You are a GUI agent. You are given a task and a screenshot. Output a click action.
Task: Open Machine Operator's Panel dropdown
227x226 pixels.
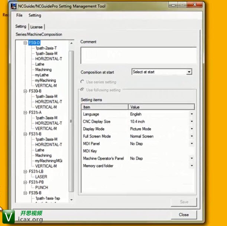point(192,158)
